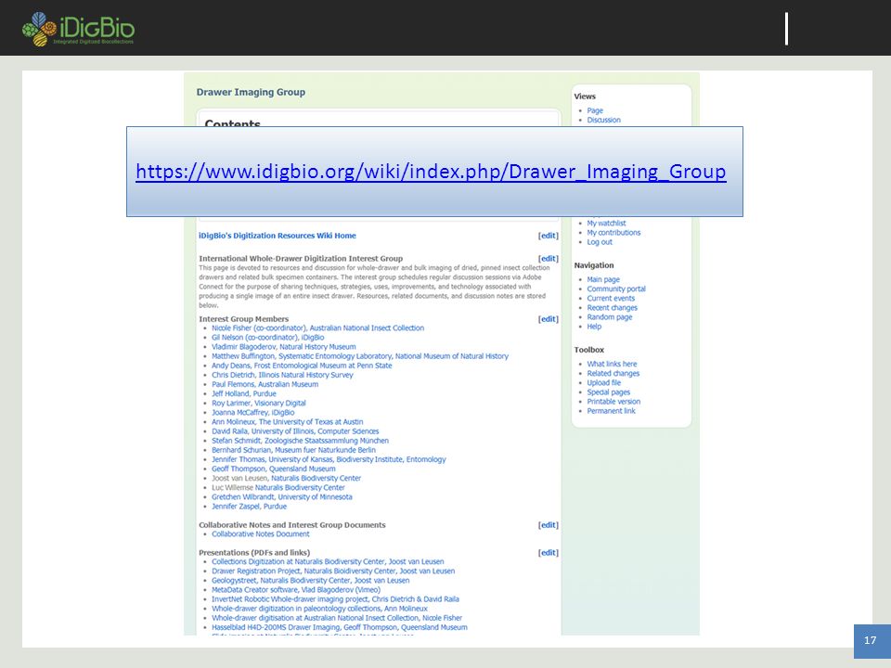
Task: Open Printable version link
Action: [613, 402]
